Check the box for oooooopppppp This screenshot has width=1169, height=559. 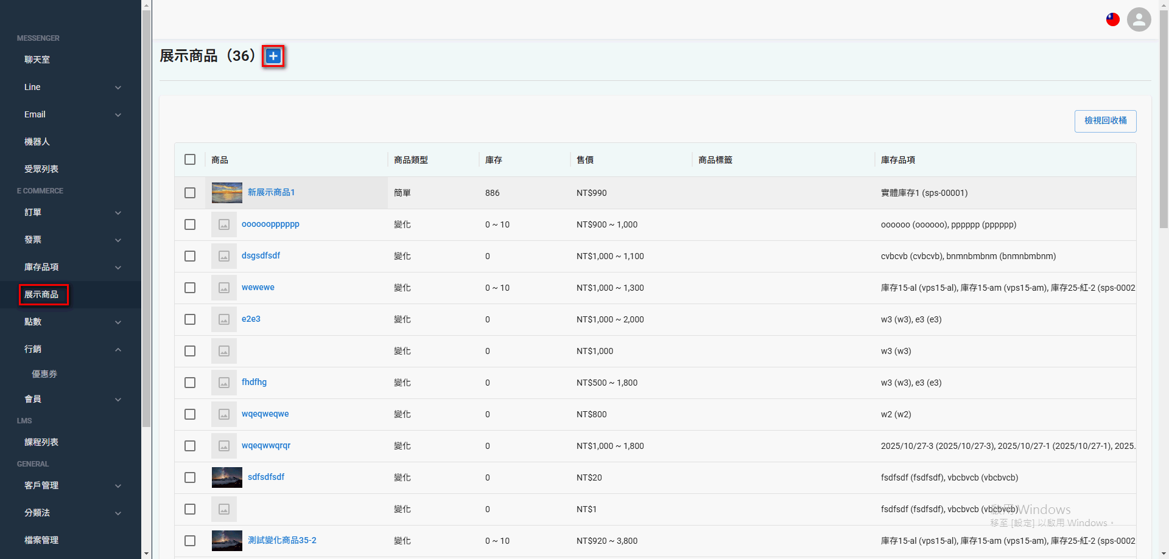click(x=190, y=224)
